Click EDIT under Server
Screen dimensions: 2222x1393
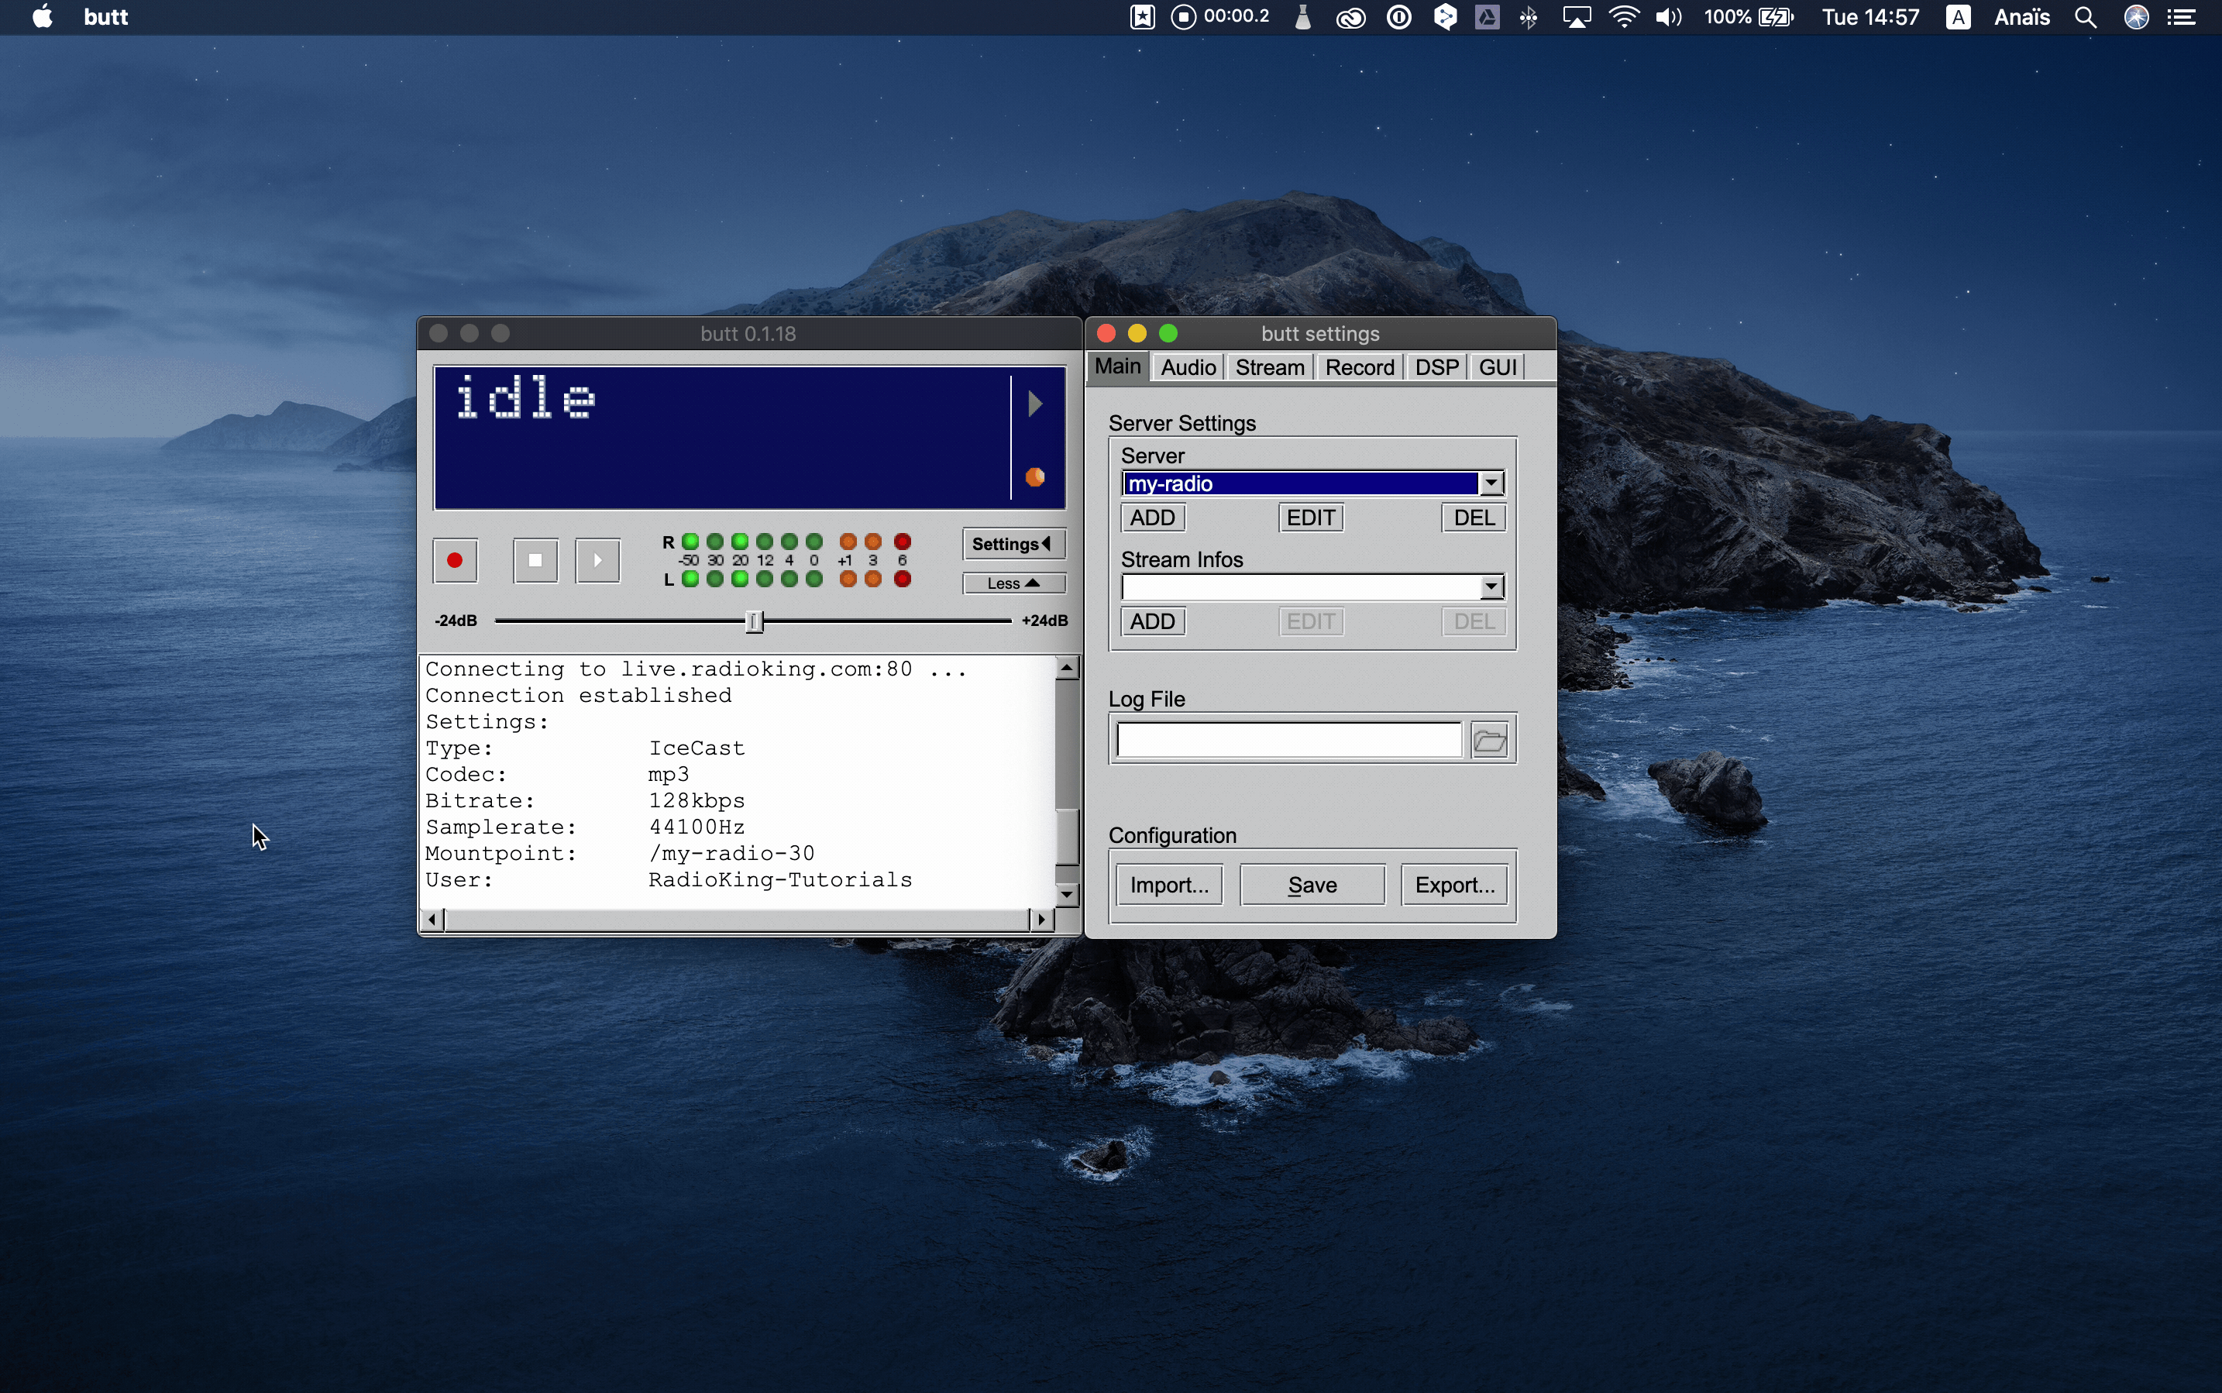[1310, 518]
